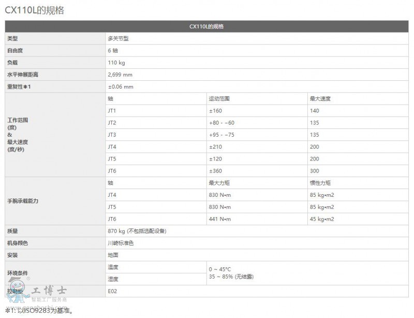
Task: Select the 2,699 mm horizontal reach value
Action: pos(120,75)
